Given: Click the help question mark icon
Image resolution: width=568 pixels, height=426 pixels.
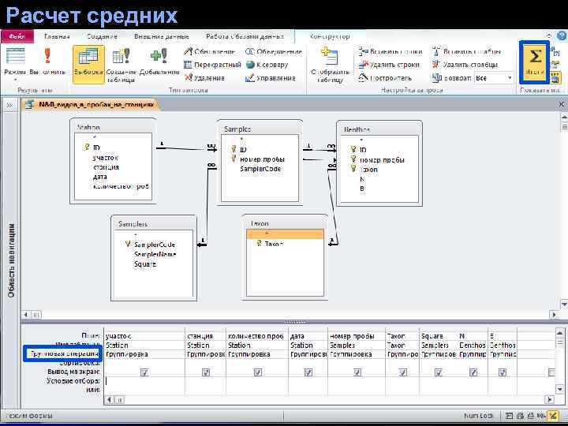Looking at the screenshot, I should tap(562, 35).
